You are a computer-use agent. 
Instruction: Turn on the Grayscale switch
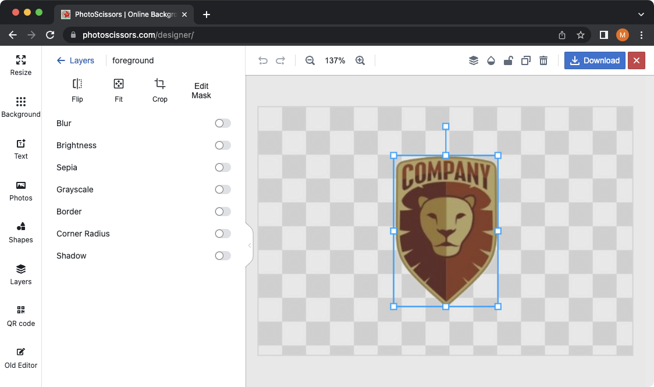222,189
